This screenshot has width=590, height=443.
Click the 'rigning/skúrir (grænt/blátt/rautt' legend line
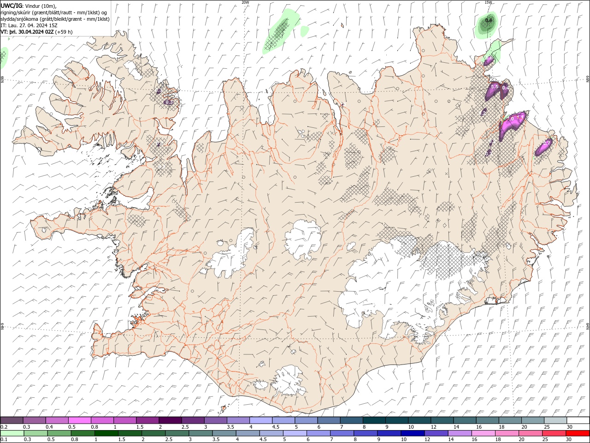54,12
